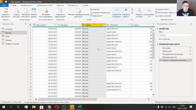Open Reduce Rows button
Image resolution: width=196 pixels, height=110 pixels.
[126, 13]
